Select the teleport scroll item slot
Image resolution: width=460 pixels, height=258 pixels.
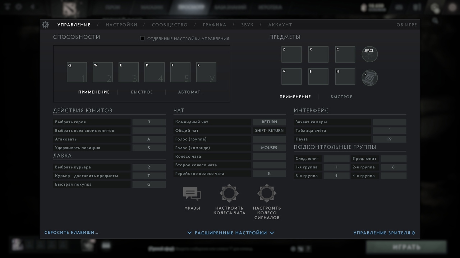[369, 77]
